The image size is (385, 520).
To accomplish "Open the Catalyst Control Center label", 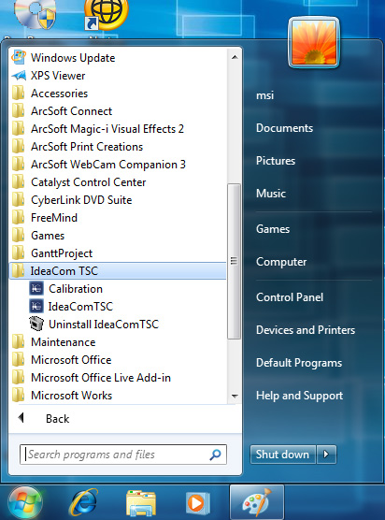I will pos(88,182).
